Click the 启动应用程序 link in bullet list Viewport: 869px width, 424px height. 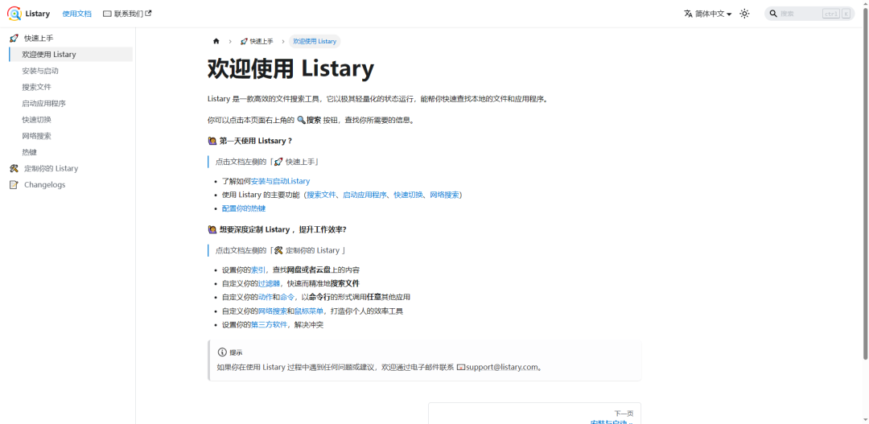tap(364, 195)
